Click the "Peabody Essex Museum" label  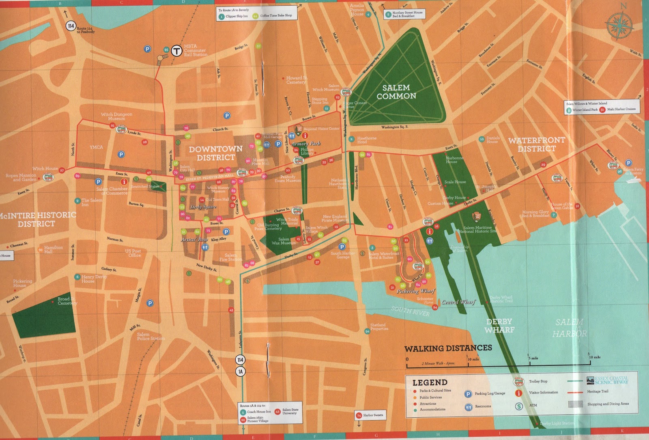[x=288, y=178]
